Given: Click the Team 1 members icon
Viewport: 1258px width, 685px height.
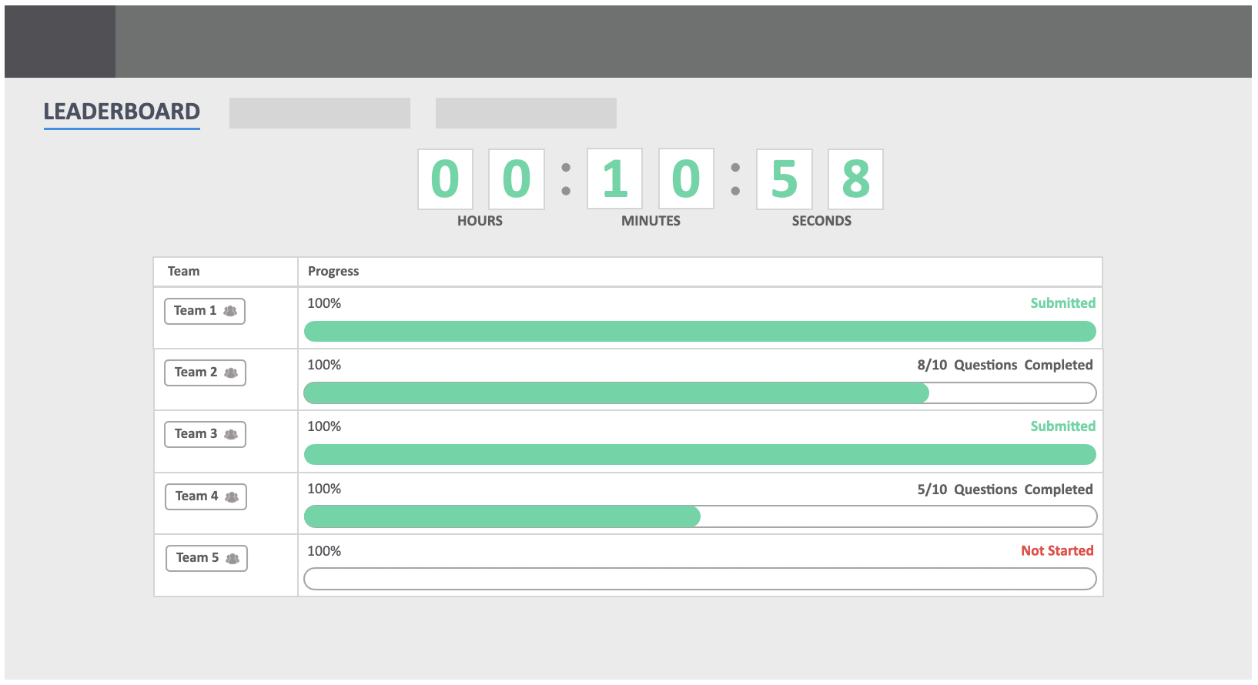Looking at the screenshot, I should pos(230,311).
